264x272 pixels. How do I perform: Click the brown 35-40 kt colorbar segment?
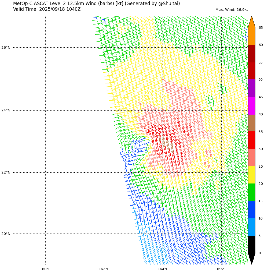coord(252,123)
